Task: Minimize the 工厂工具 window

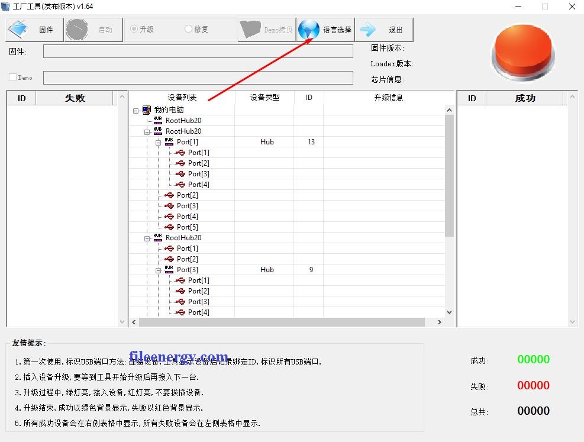Action: (x=518, y=7)
